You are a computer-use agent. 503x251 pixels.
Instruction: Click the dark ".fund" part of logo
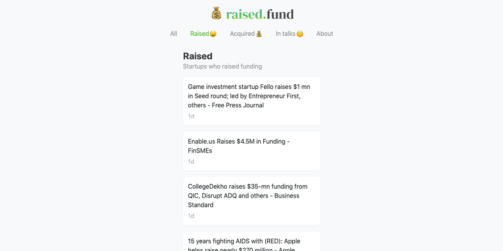click(x=279, y=14)
